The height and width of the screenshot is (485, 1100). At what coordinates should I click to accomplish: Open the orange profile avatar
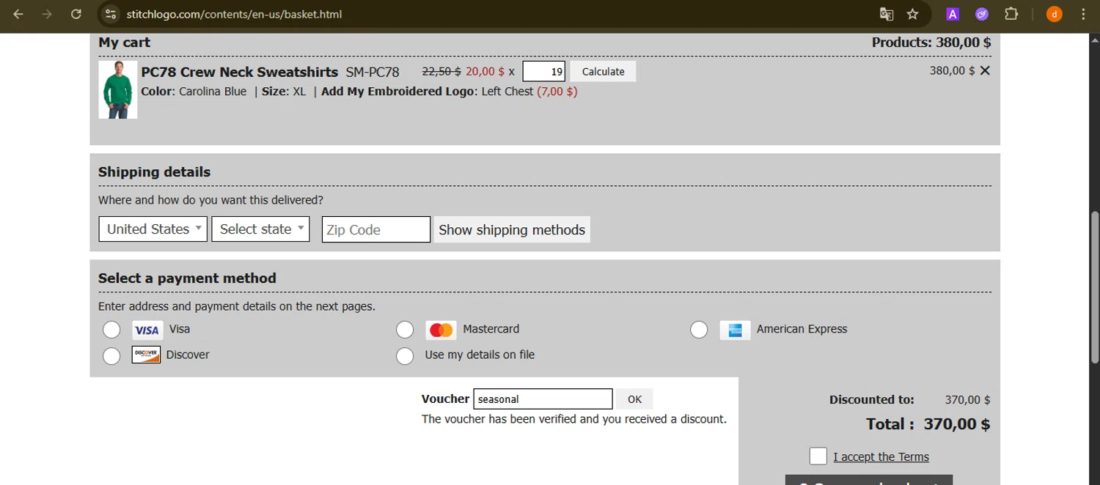tap(1054, 14)
